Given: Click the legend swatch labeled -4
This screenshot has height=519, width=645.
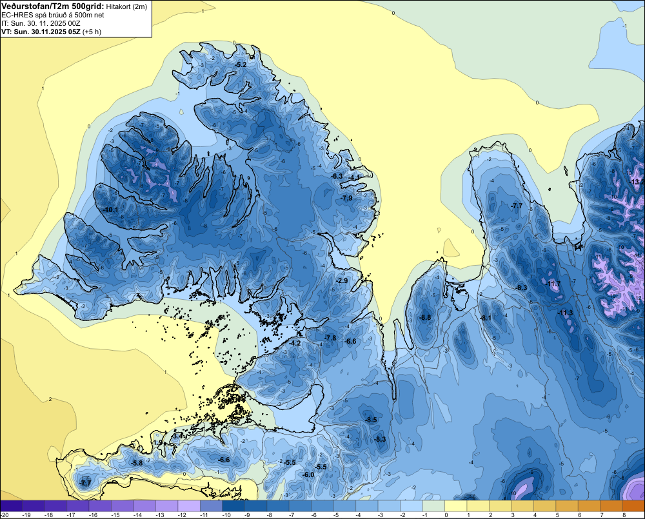Looking at the screenshot, I should tap(367, 505).
